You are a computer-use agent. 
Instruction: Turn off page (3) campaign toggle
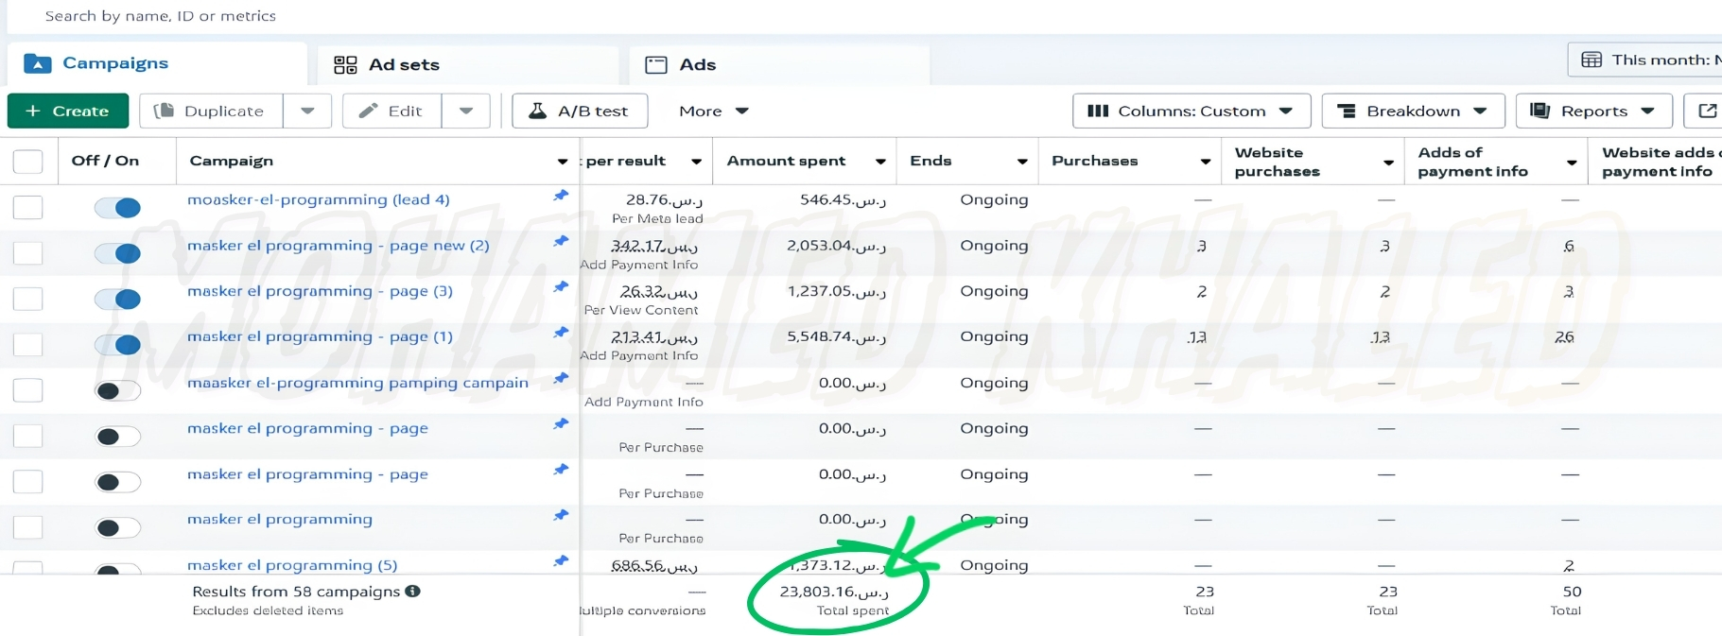click(x=118, y=299)
